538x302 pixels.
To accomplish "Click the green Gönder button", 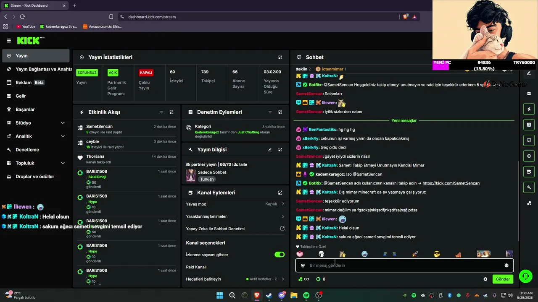I will click(x=503, y=279).
